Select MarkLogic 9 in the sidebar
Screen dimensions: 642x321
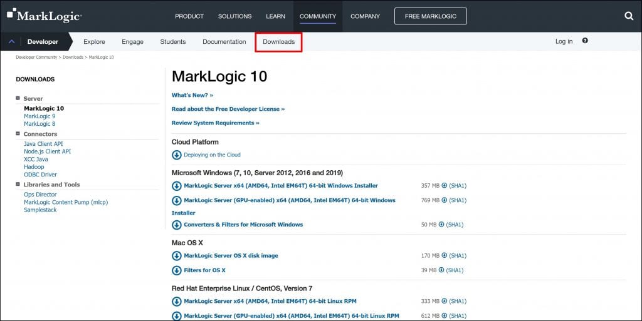coord(39,116)
